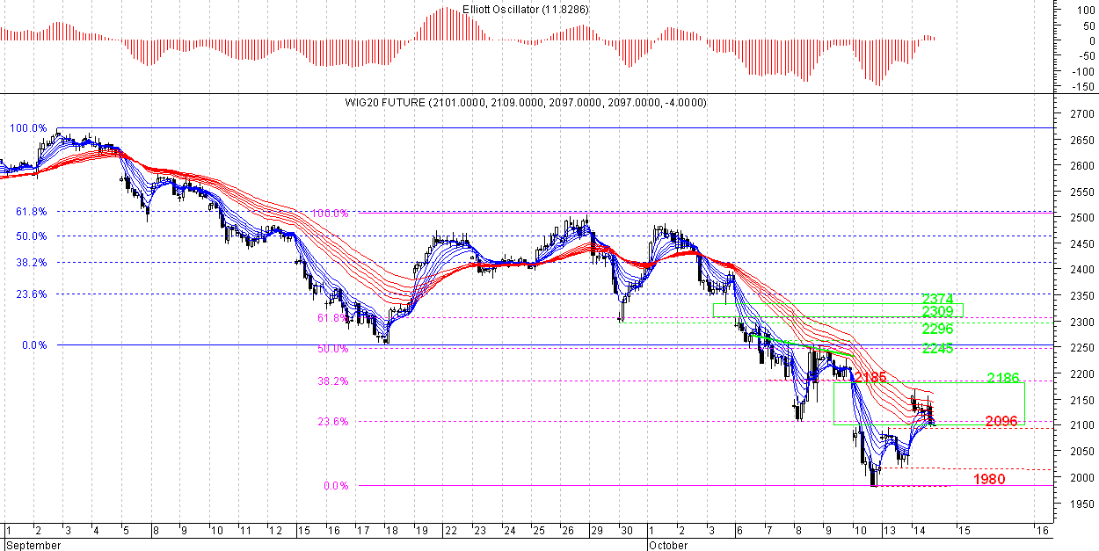Click the blue 38.2% retracement label

coord(30,263)
